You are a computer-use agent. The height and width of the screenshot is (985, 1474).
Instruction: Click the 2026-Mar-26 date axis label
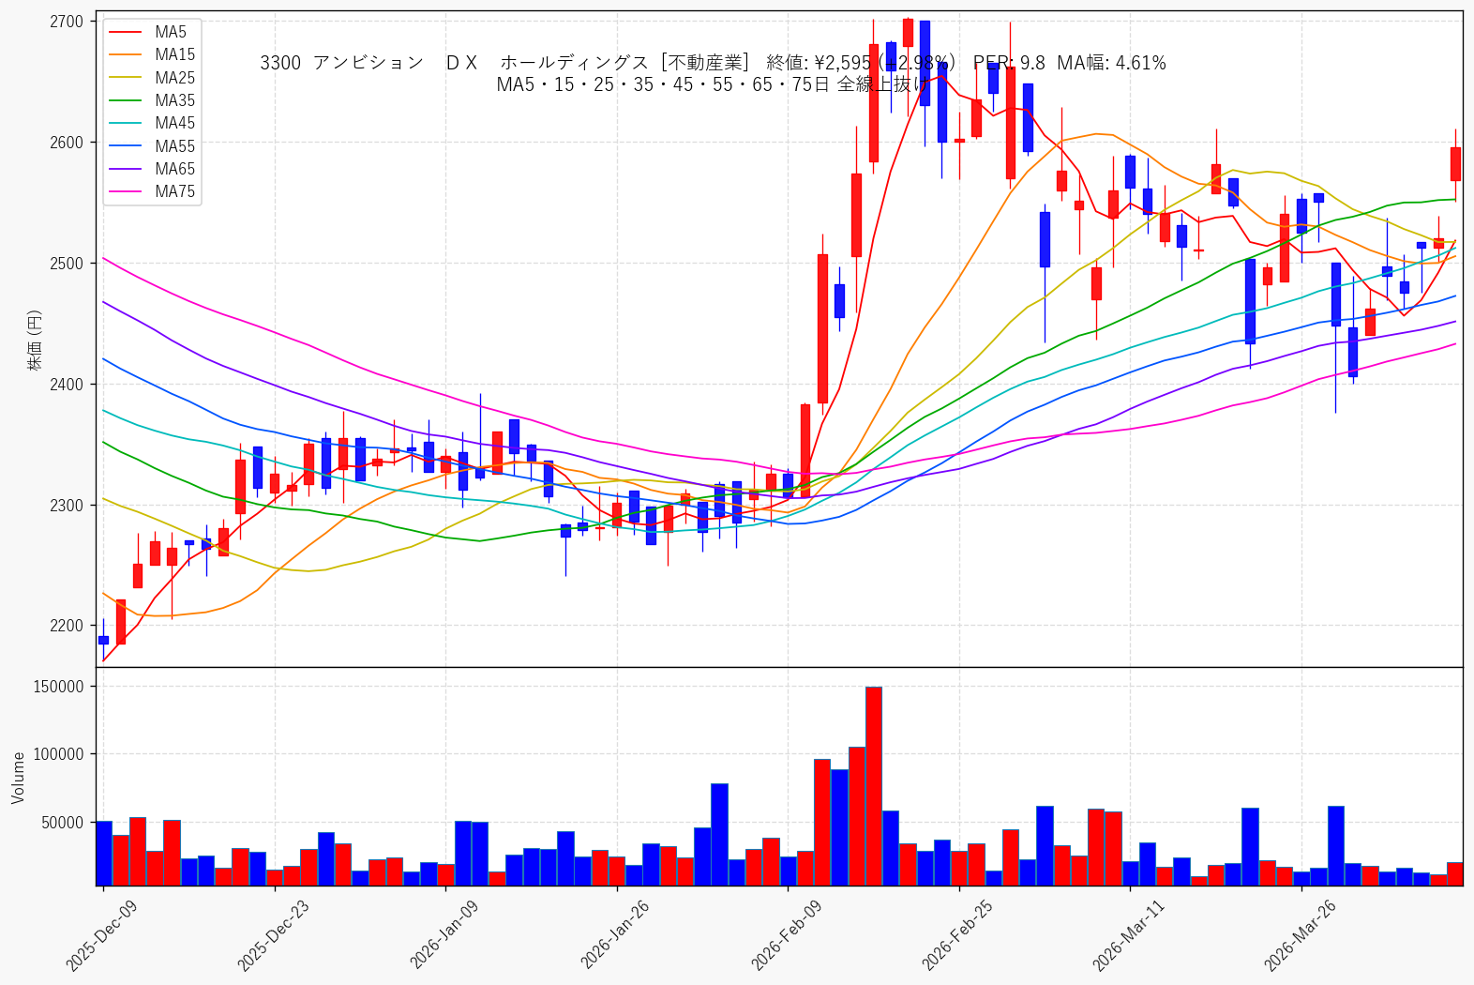[x=1300, y=934]
